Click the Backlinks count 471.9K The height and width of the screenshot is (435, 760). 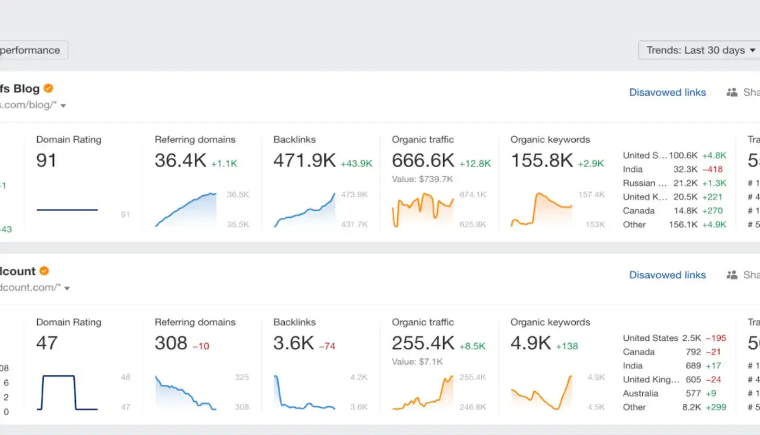(304, 161)
